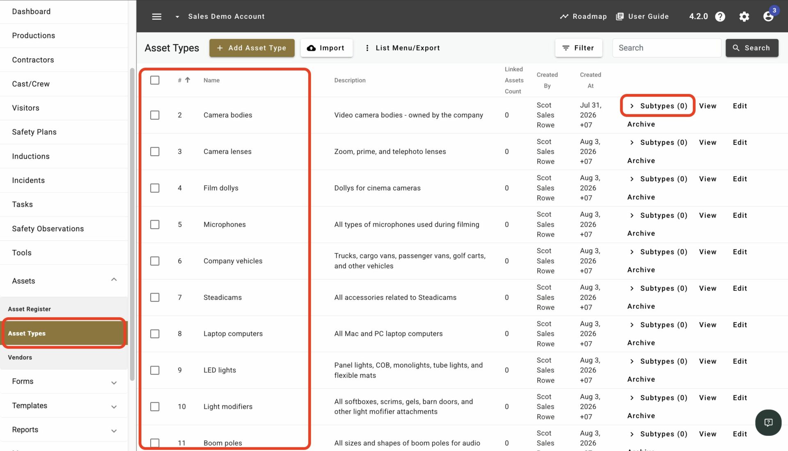Click the Import button
The height and width of the screenshot is (451, 788).
326,48
